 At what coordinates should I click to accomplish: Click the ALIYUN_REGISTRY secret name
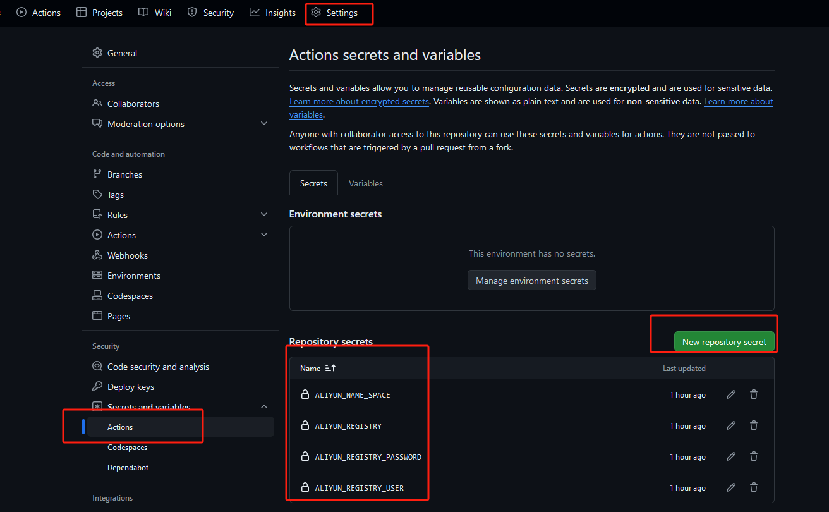point(349,426)
